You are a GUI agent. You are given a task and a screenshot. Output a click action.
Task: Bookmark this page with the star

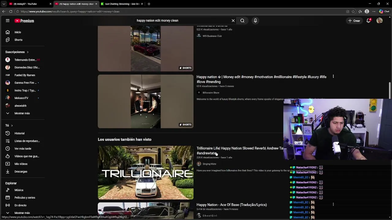pos(353,12)
